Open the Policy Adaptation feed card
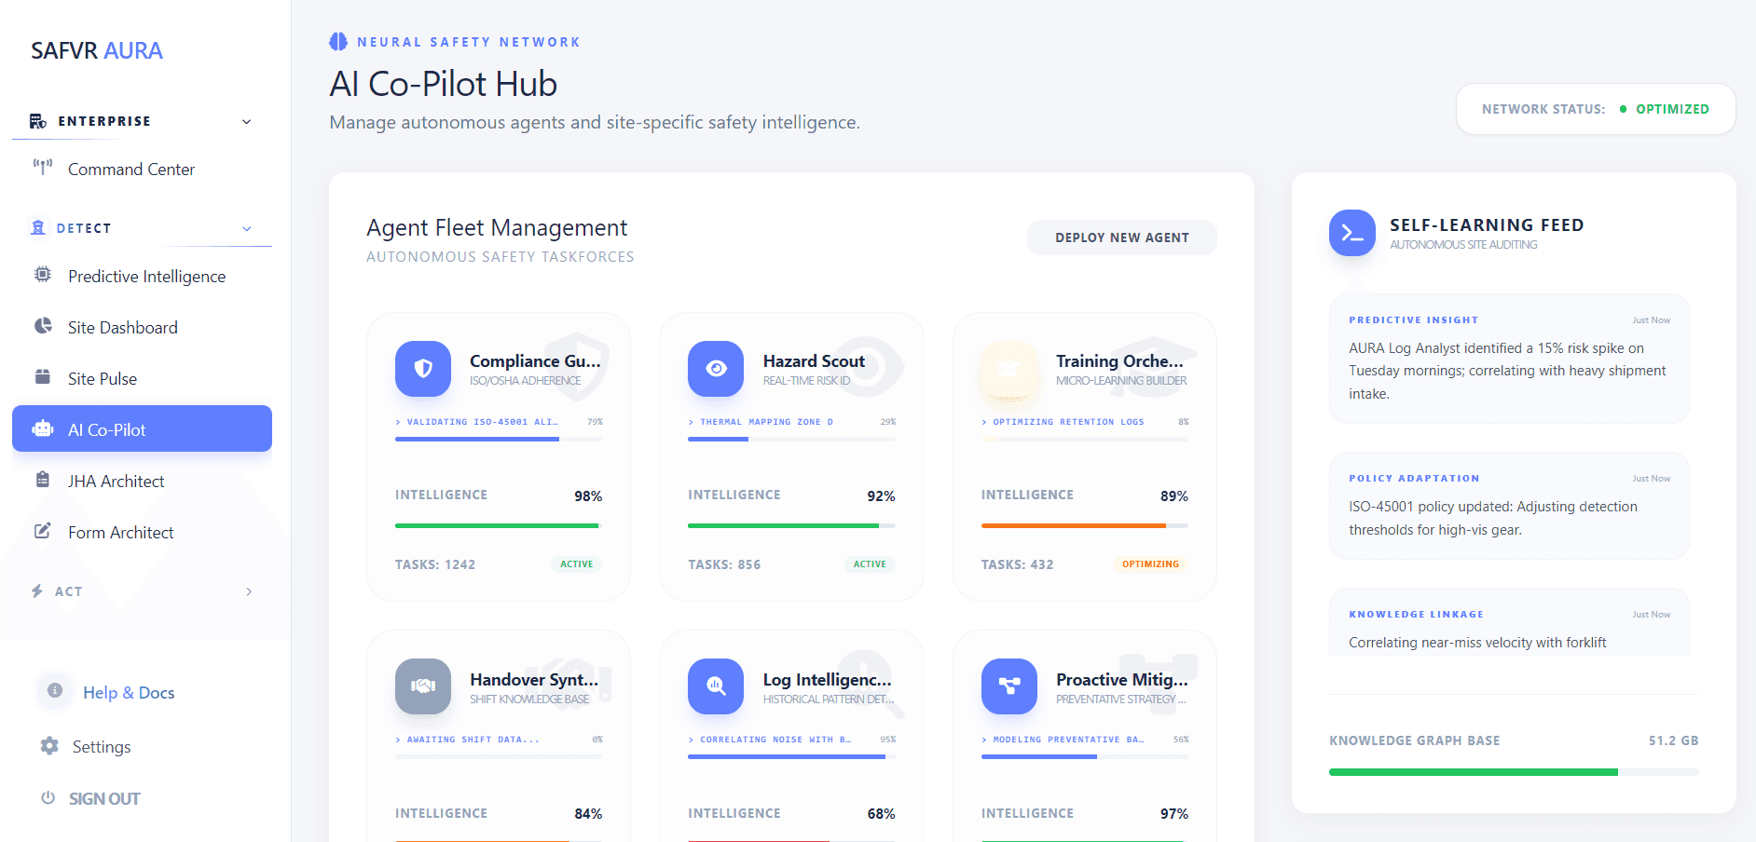Viewport: 1756px width, 842px height. coord(1509,506)
